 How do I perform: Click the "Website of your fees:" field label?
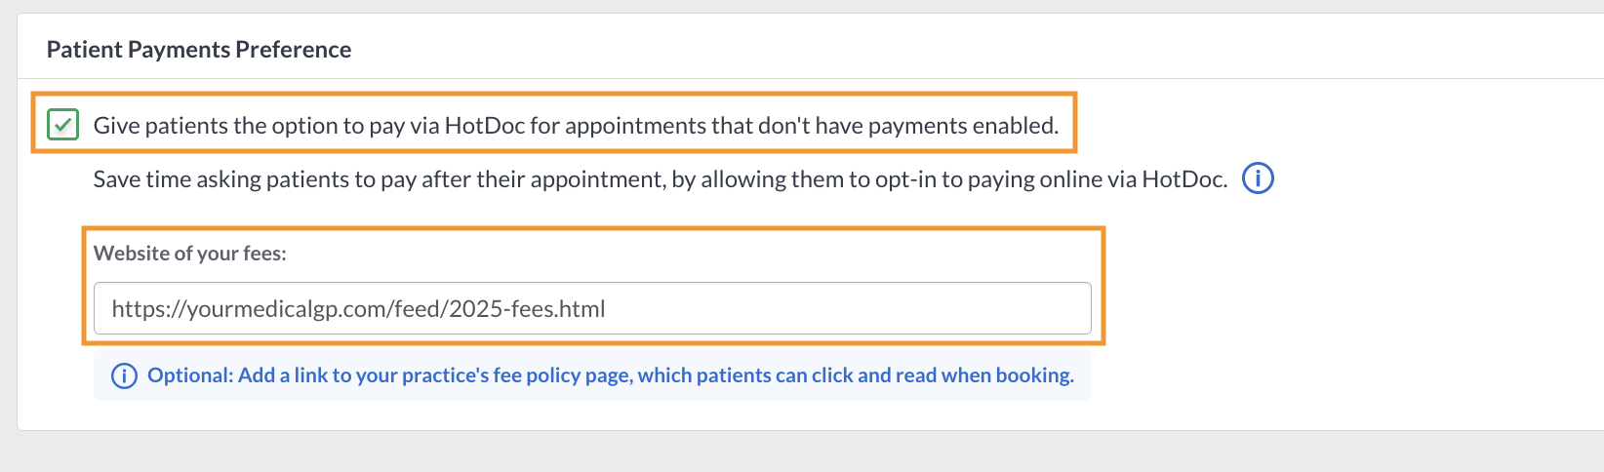click(190, 254)
